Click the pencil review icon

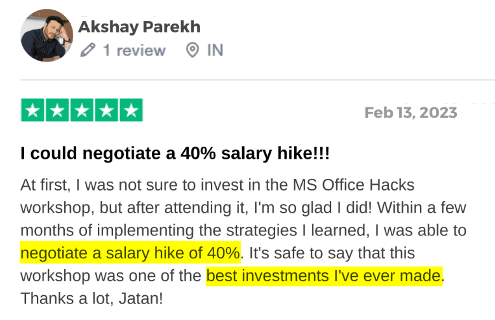[x=88, y=50]
